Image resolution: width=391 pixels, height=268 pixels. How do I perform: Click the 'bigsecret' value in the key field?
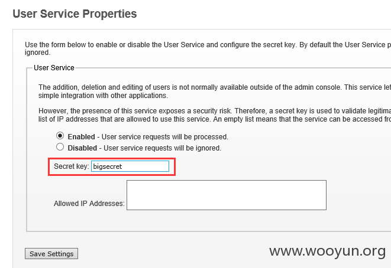108,166
